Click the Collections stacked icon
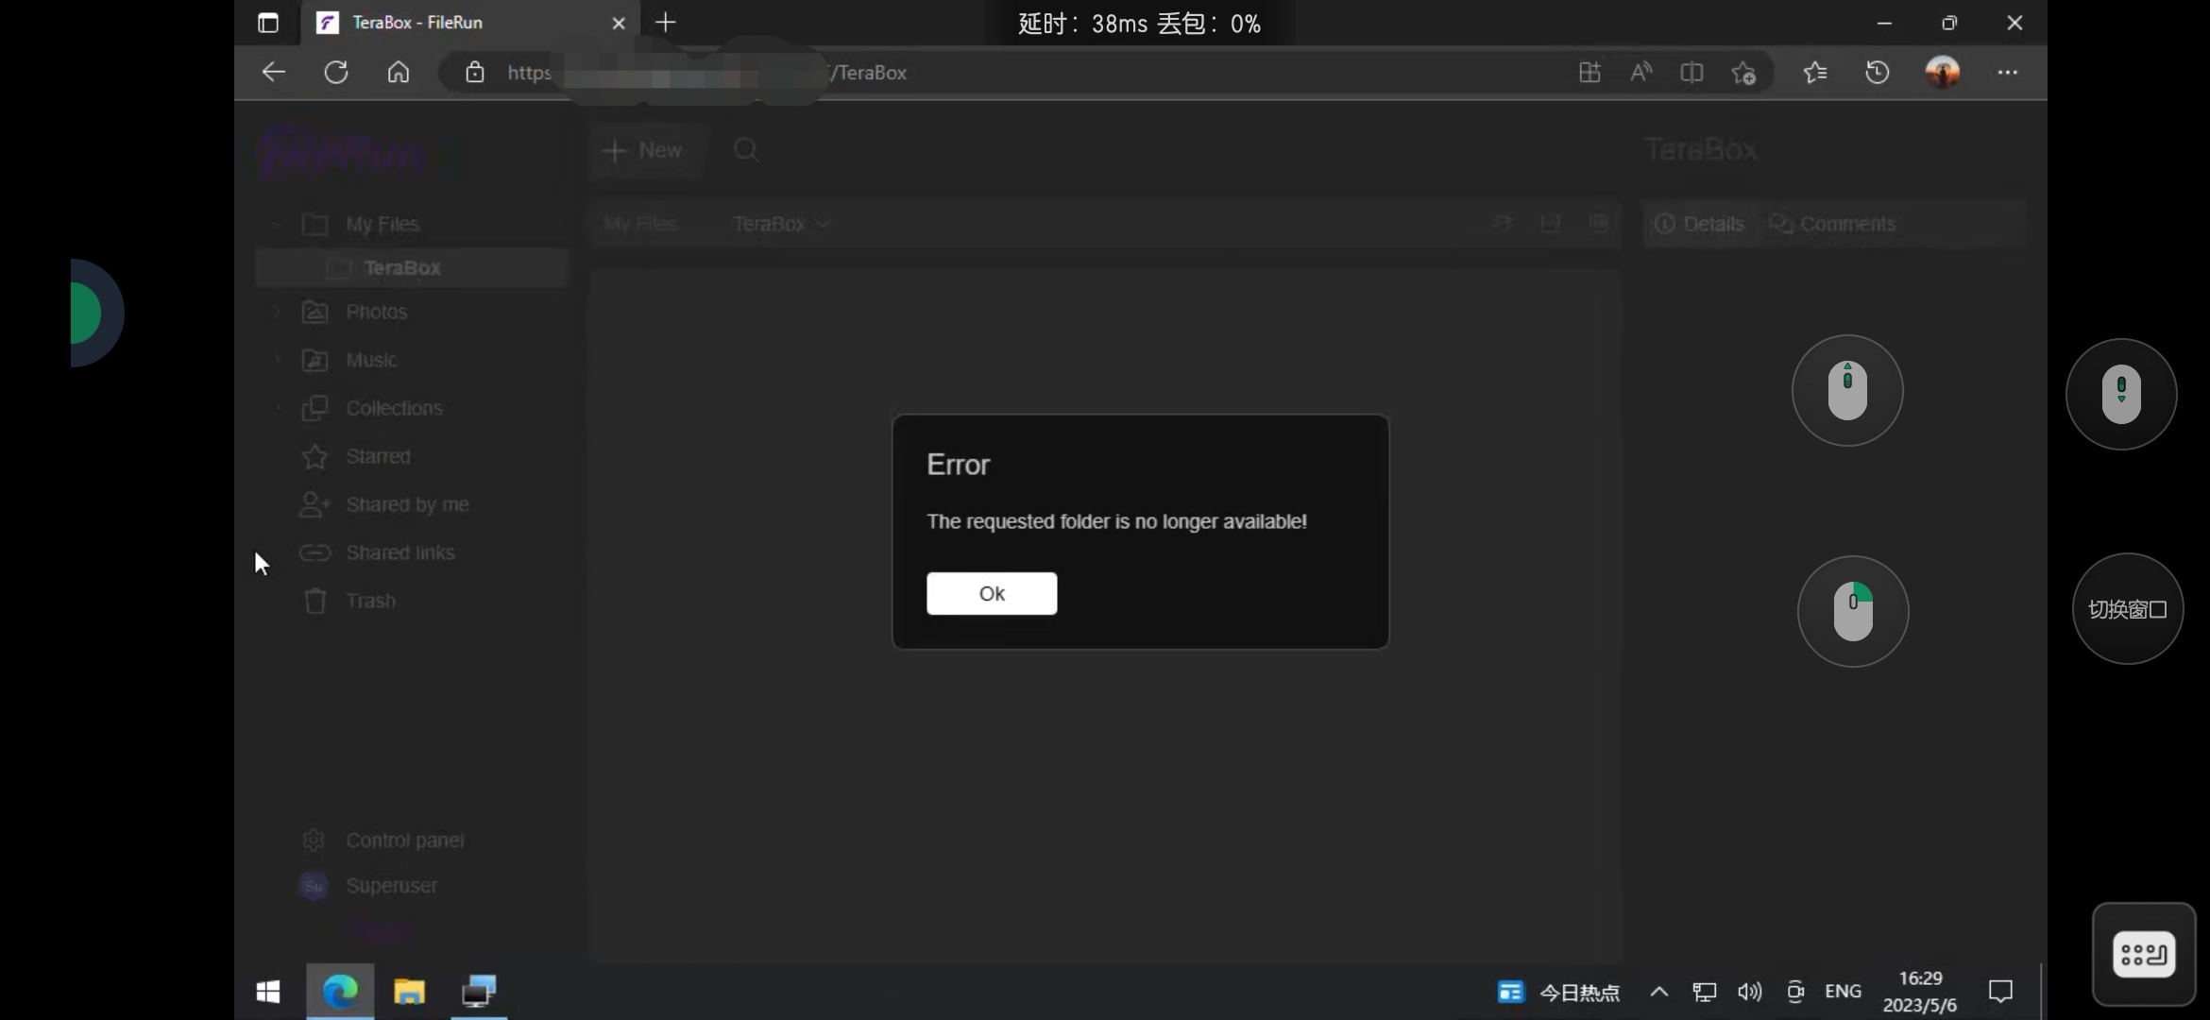 click(314, 408)
